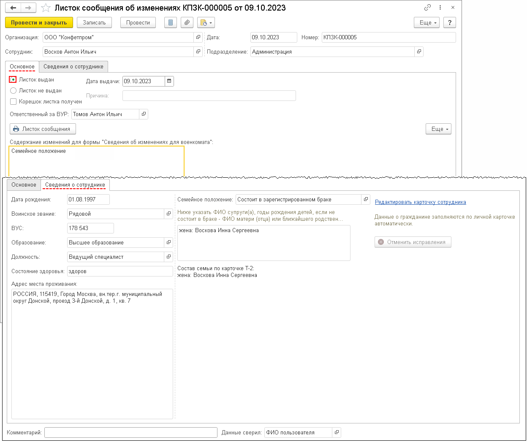Click Отменить исправления button
The image size is (527, 442).
(413, 242)
